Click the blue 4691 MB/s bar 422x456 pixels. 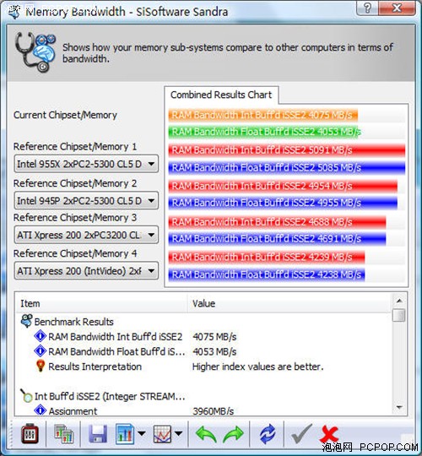pos(277,239)
